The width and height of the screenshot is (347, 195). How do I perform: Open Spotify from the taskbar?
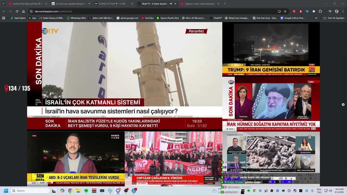[86, 191]
